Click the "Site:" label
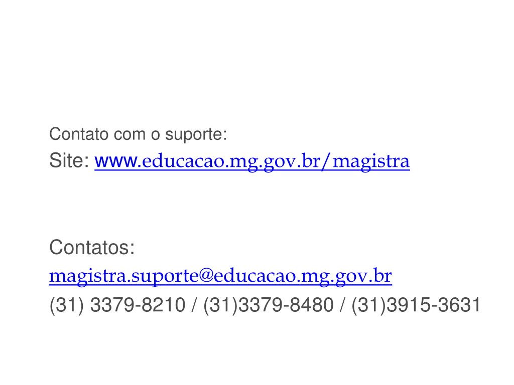514x385 pixels. pos(69,160)
